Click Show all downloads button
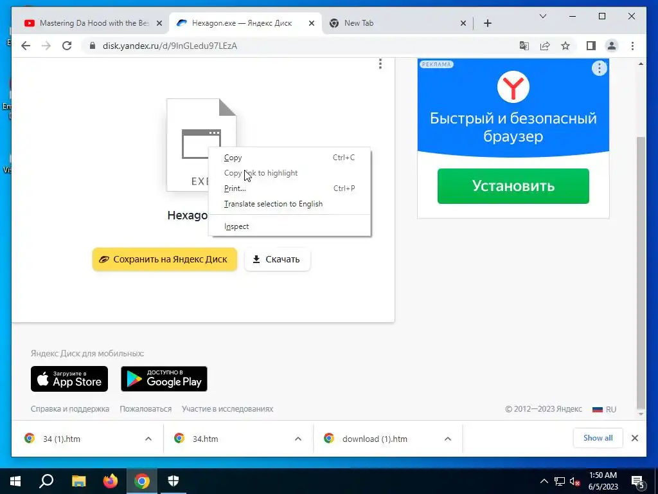Image resolution: width=658 pixels, height=494 pixels. [x=598, y=438]
